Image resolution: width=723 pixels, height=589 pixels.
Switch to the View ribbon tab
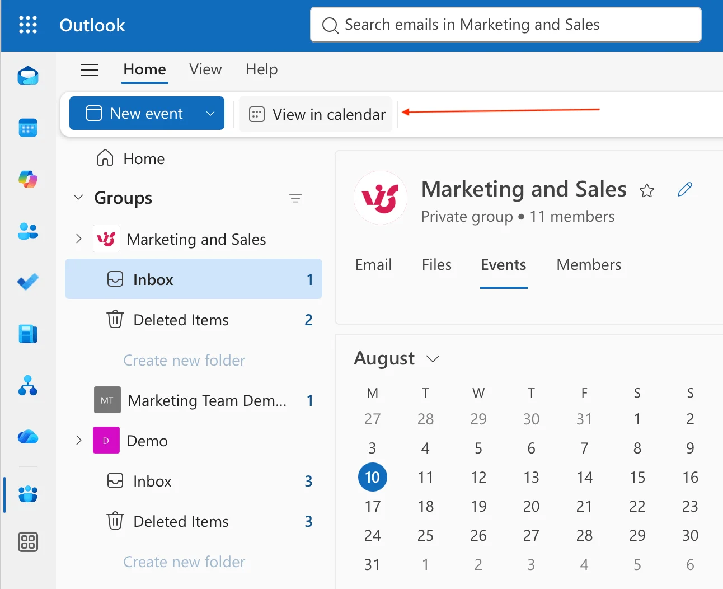[x=205, y=69]
